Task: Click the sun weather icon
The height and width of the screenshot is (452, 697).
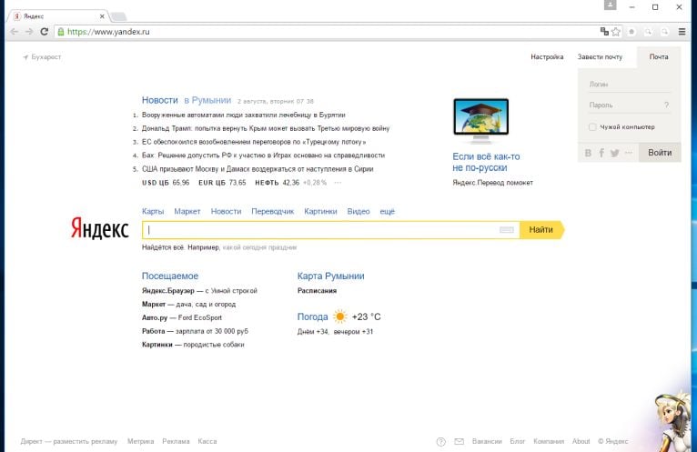Action: pos(340,316)
